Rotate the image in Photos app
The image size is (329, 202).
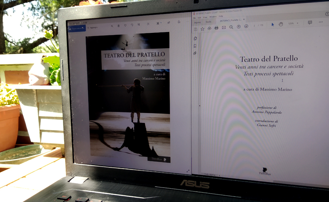(x=132, y=25)
